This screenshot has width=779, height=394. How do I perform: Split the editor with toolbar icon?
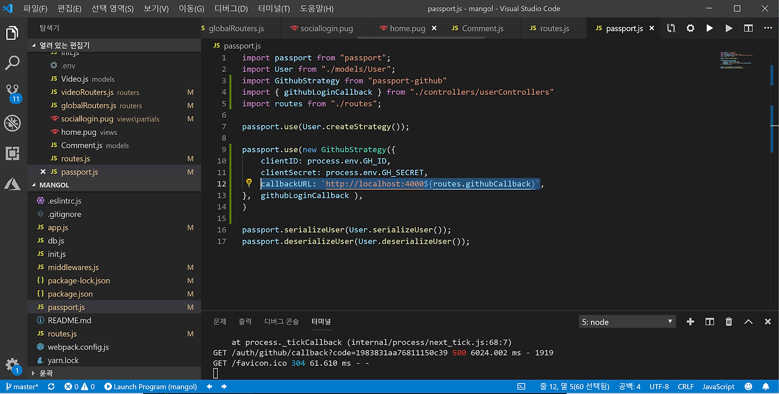748,29
